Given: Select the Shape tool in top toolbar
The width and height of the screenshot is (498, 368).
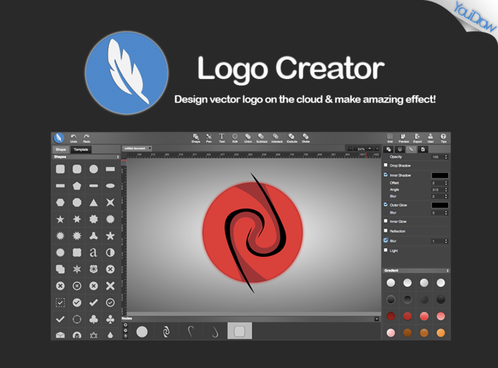Looking at the screenshot, I should (x=196, y=138).
